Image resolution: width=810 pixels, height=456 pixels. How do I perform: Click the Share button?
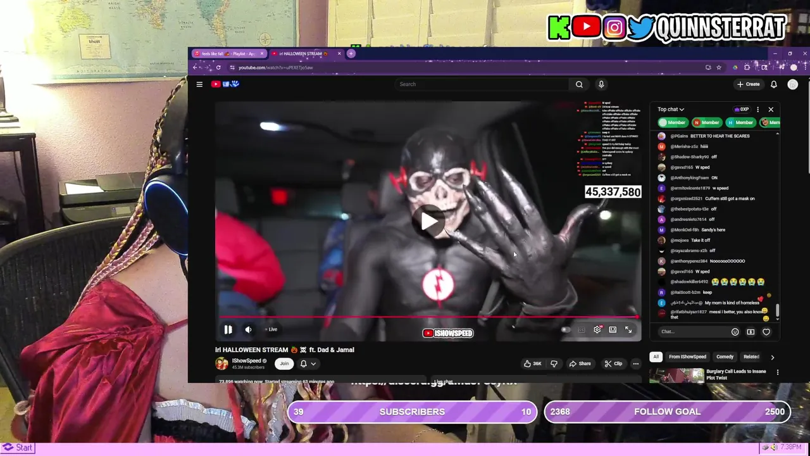point(580,364)
